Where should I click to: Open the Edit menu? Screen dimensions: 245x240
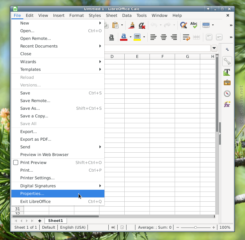29,15
